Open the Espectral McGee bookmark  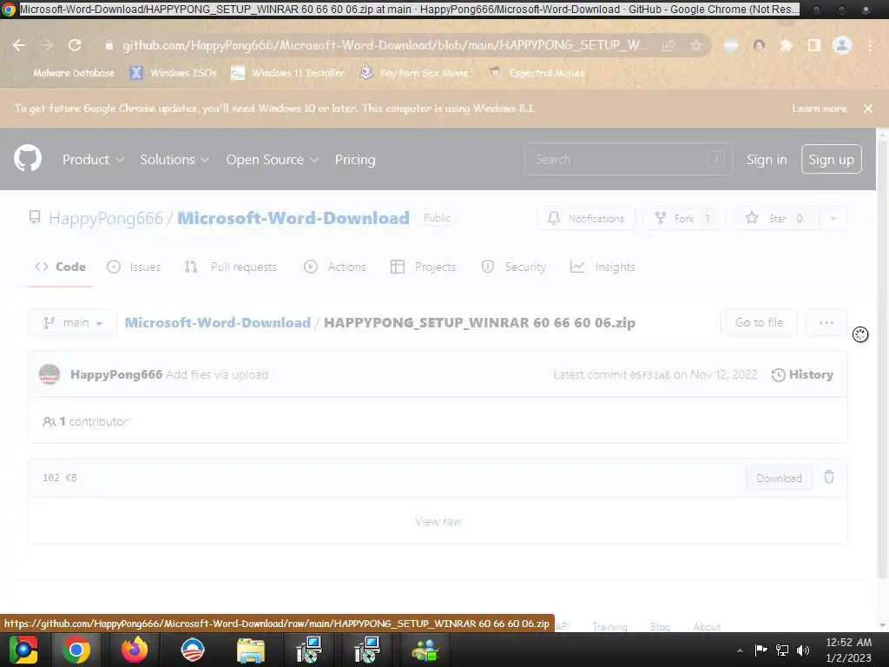[x=537, y=73]
